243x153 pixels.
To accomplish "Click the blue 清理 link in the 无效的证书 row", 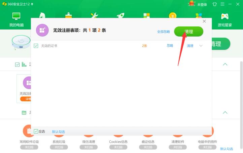I will (190, 46).
